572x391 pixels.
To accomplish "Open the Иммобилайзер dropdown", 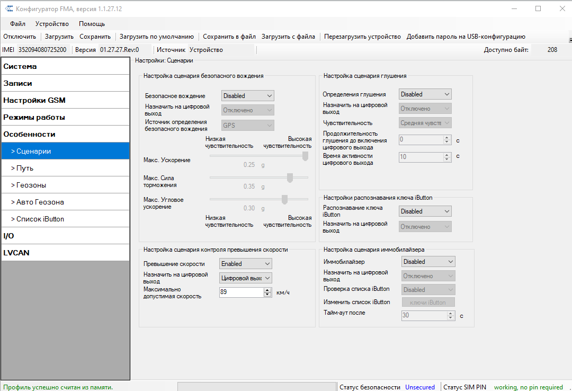I will tap(428, 262).
